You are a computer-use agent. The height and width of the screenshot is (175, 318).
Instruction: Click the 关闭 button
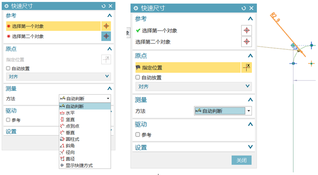pos(241,160)
